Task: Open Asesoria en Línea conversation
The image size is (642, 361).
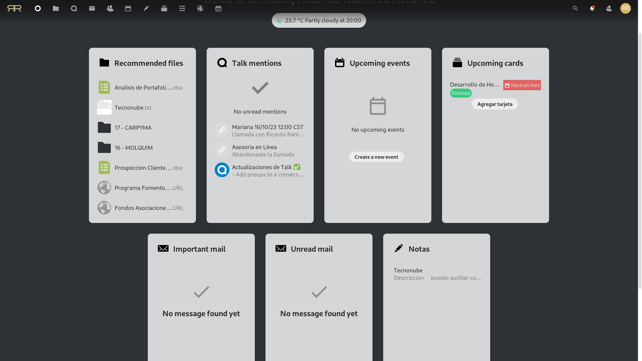Action: click(260, 151)
